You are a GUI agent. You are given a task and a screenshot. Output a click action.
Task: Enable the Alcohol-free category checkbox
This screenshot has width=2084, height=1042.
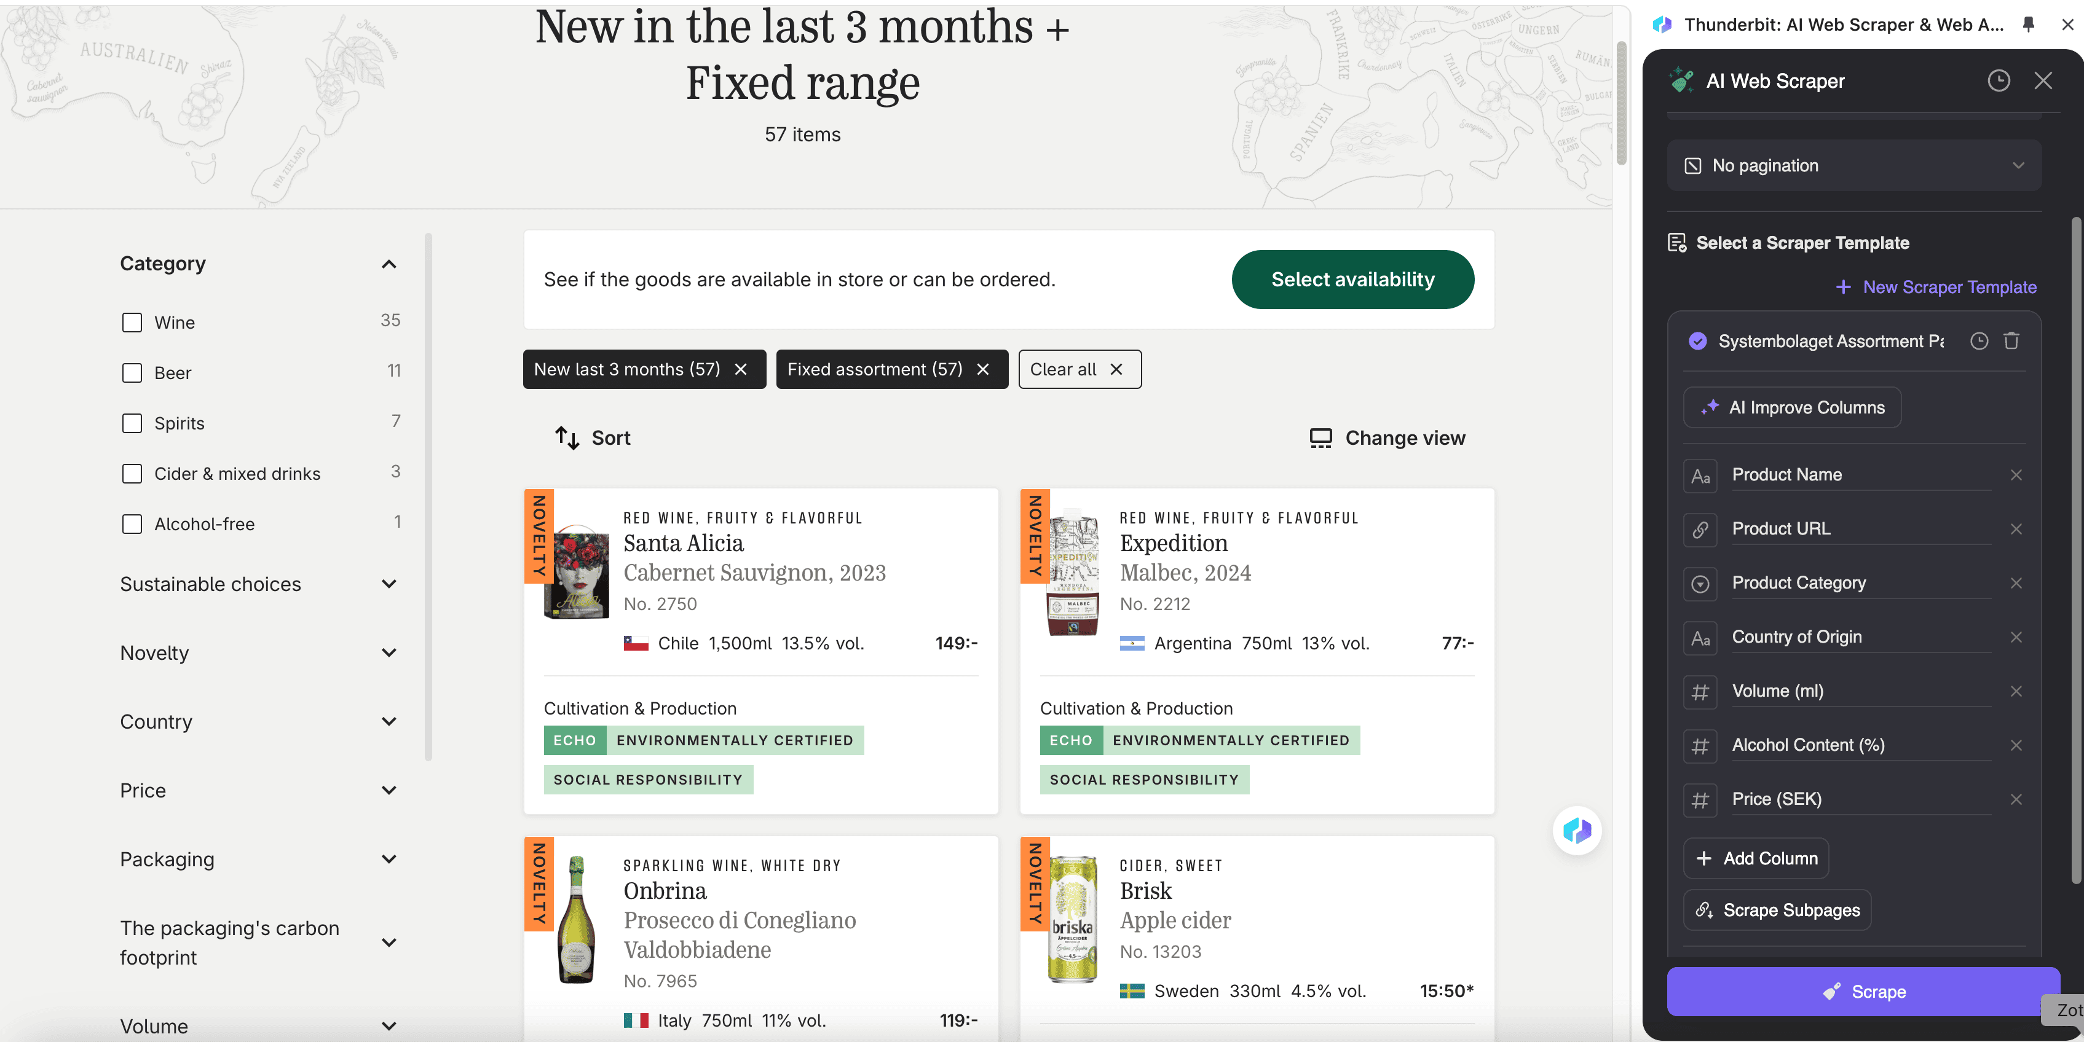point(132,524)
